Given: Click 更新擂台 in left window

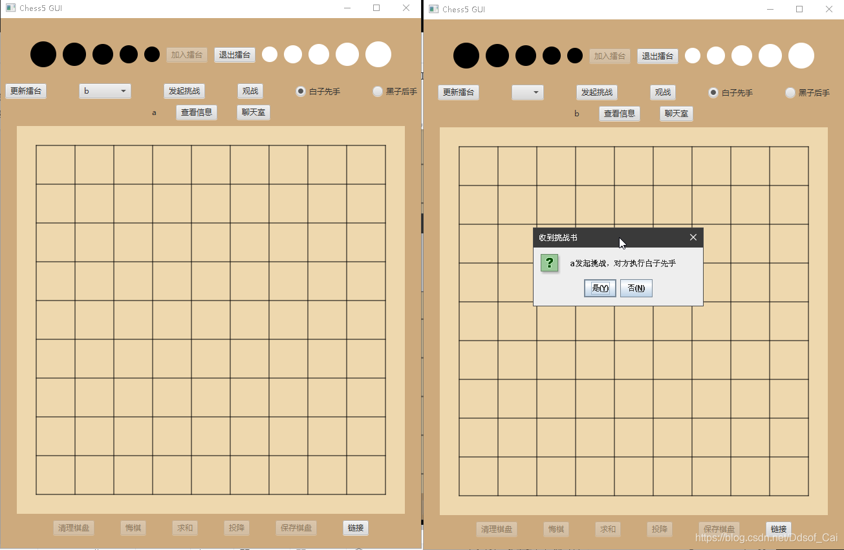Looking at the screenshot, I should click(x=26, y=91).
